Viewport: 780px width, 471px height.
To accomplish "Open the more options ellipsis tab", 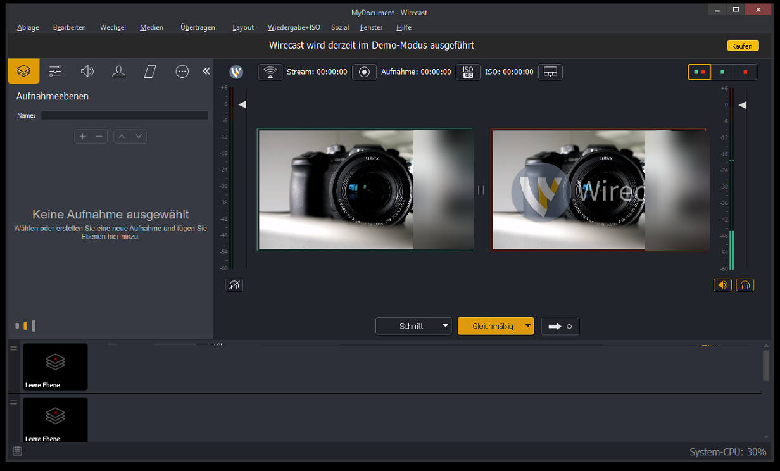I will (182, 72).
